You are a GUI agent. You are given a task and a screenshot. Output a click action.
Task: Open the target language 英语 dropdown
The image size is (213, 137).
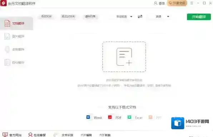pos(162,16)
